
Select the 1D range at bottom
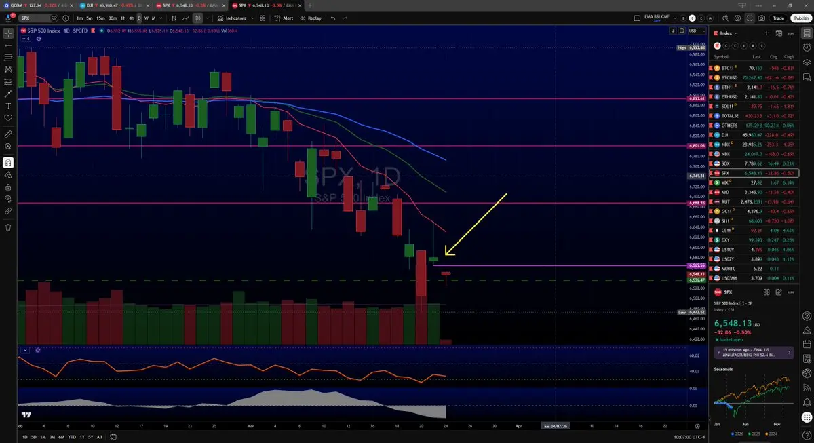coord(25,437)
